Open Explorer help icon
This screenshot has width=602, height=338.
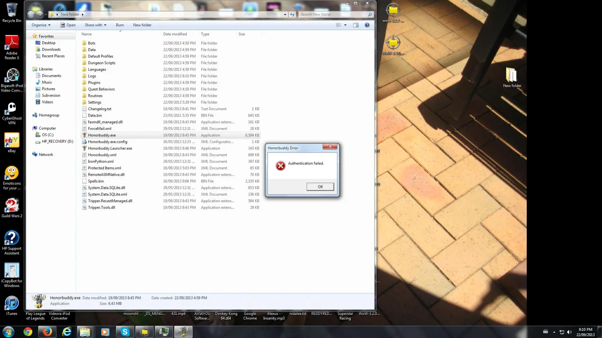click(x=367, y=25)
